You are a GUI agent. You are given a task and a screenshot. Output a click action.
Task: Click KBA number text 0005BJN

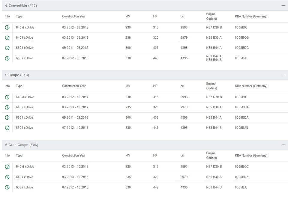point(241,128)
